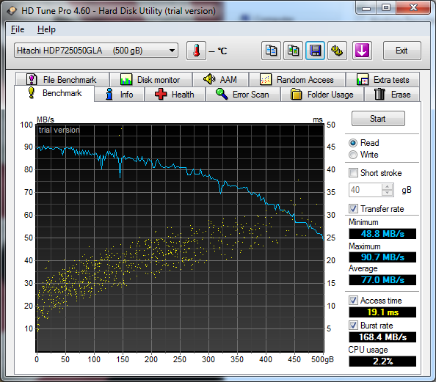Image resolution: width=436 pixels, height=382 pixels.
Task: Click the copy screenshot toolbar icon
Action: pos(293,51)
